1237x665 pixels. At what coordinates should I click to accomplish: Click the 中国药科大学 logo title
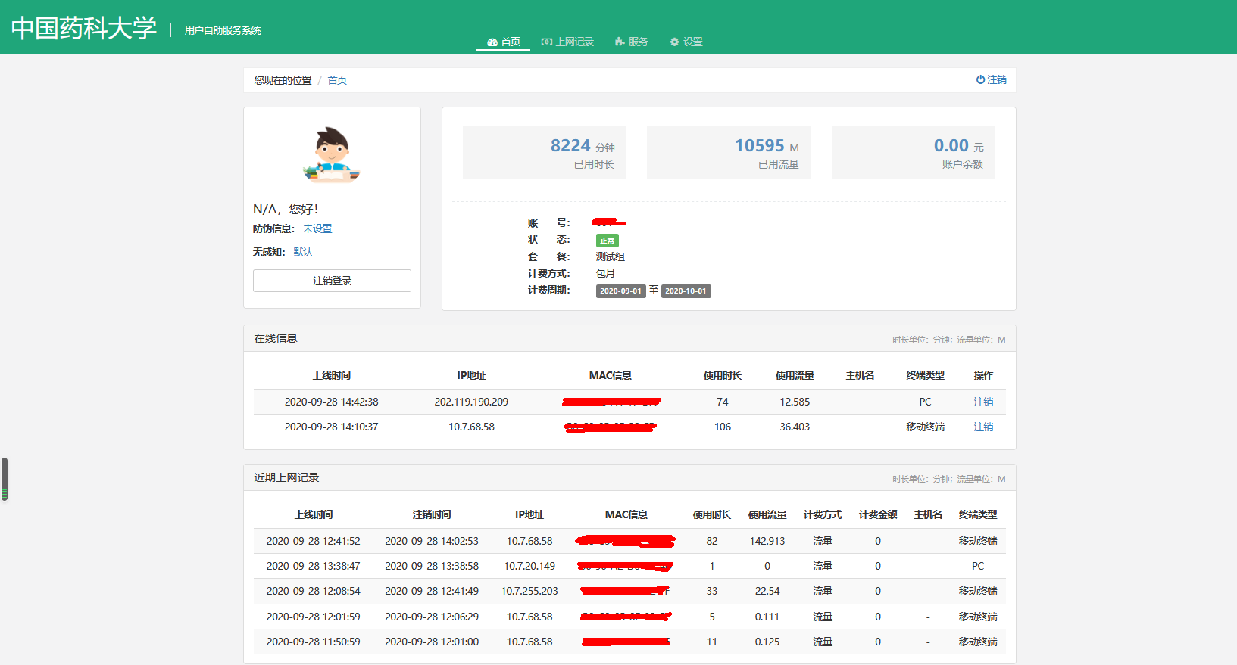click(84, 28)
